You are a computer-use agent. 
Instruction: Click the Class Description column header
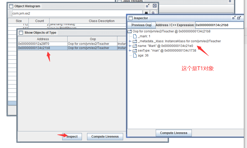click(102, 21)
